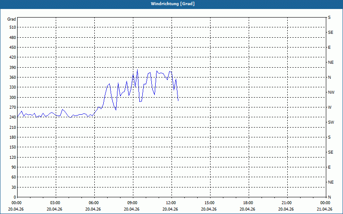The width and height of the screenshot is (343, 214).
Task: Click the 15:00 time axis label
Action: (x=210, y=203)
